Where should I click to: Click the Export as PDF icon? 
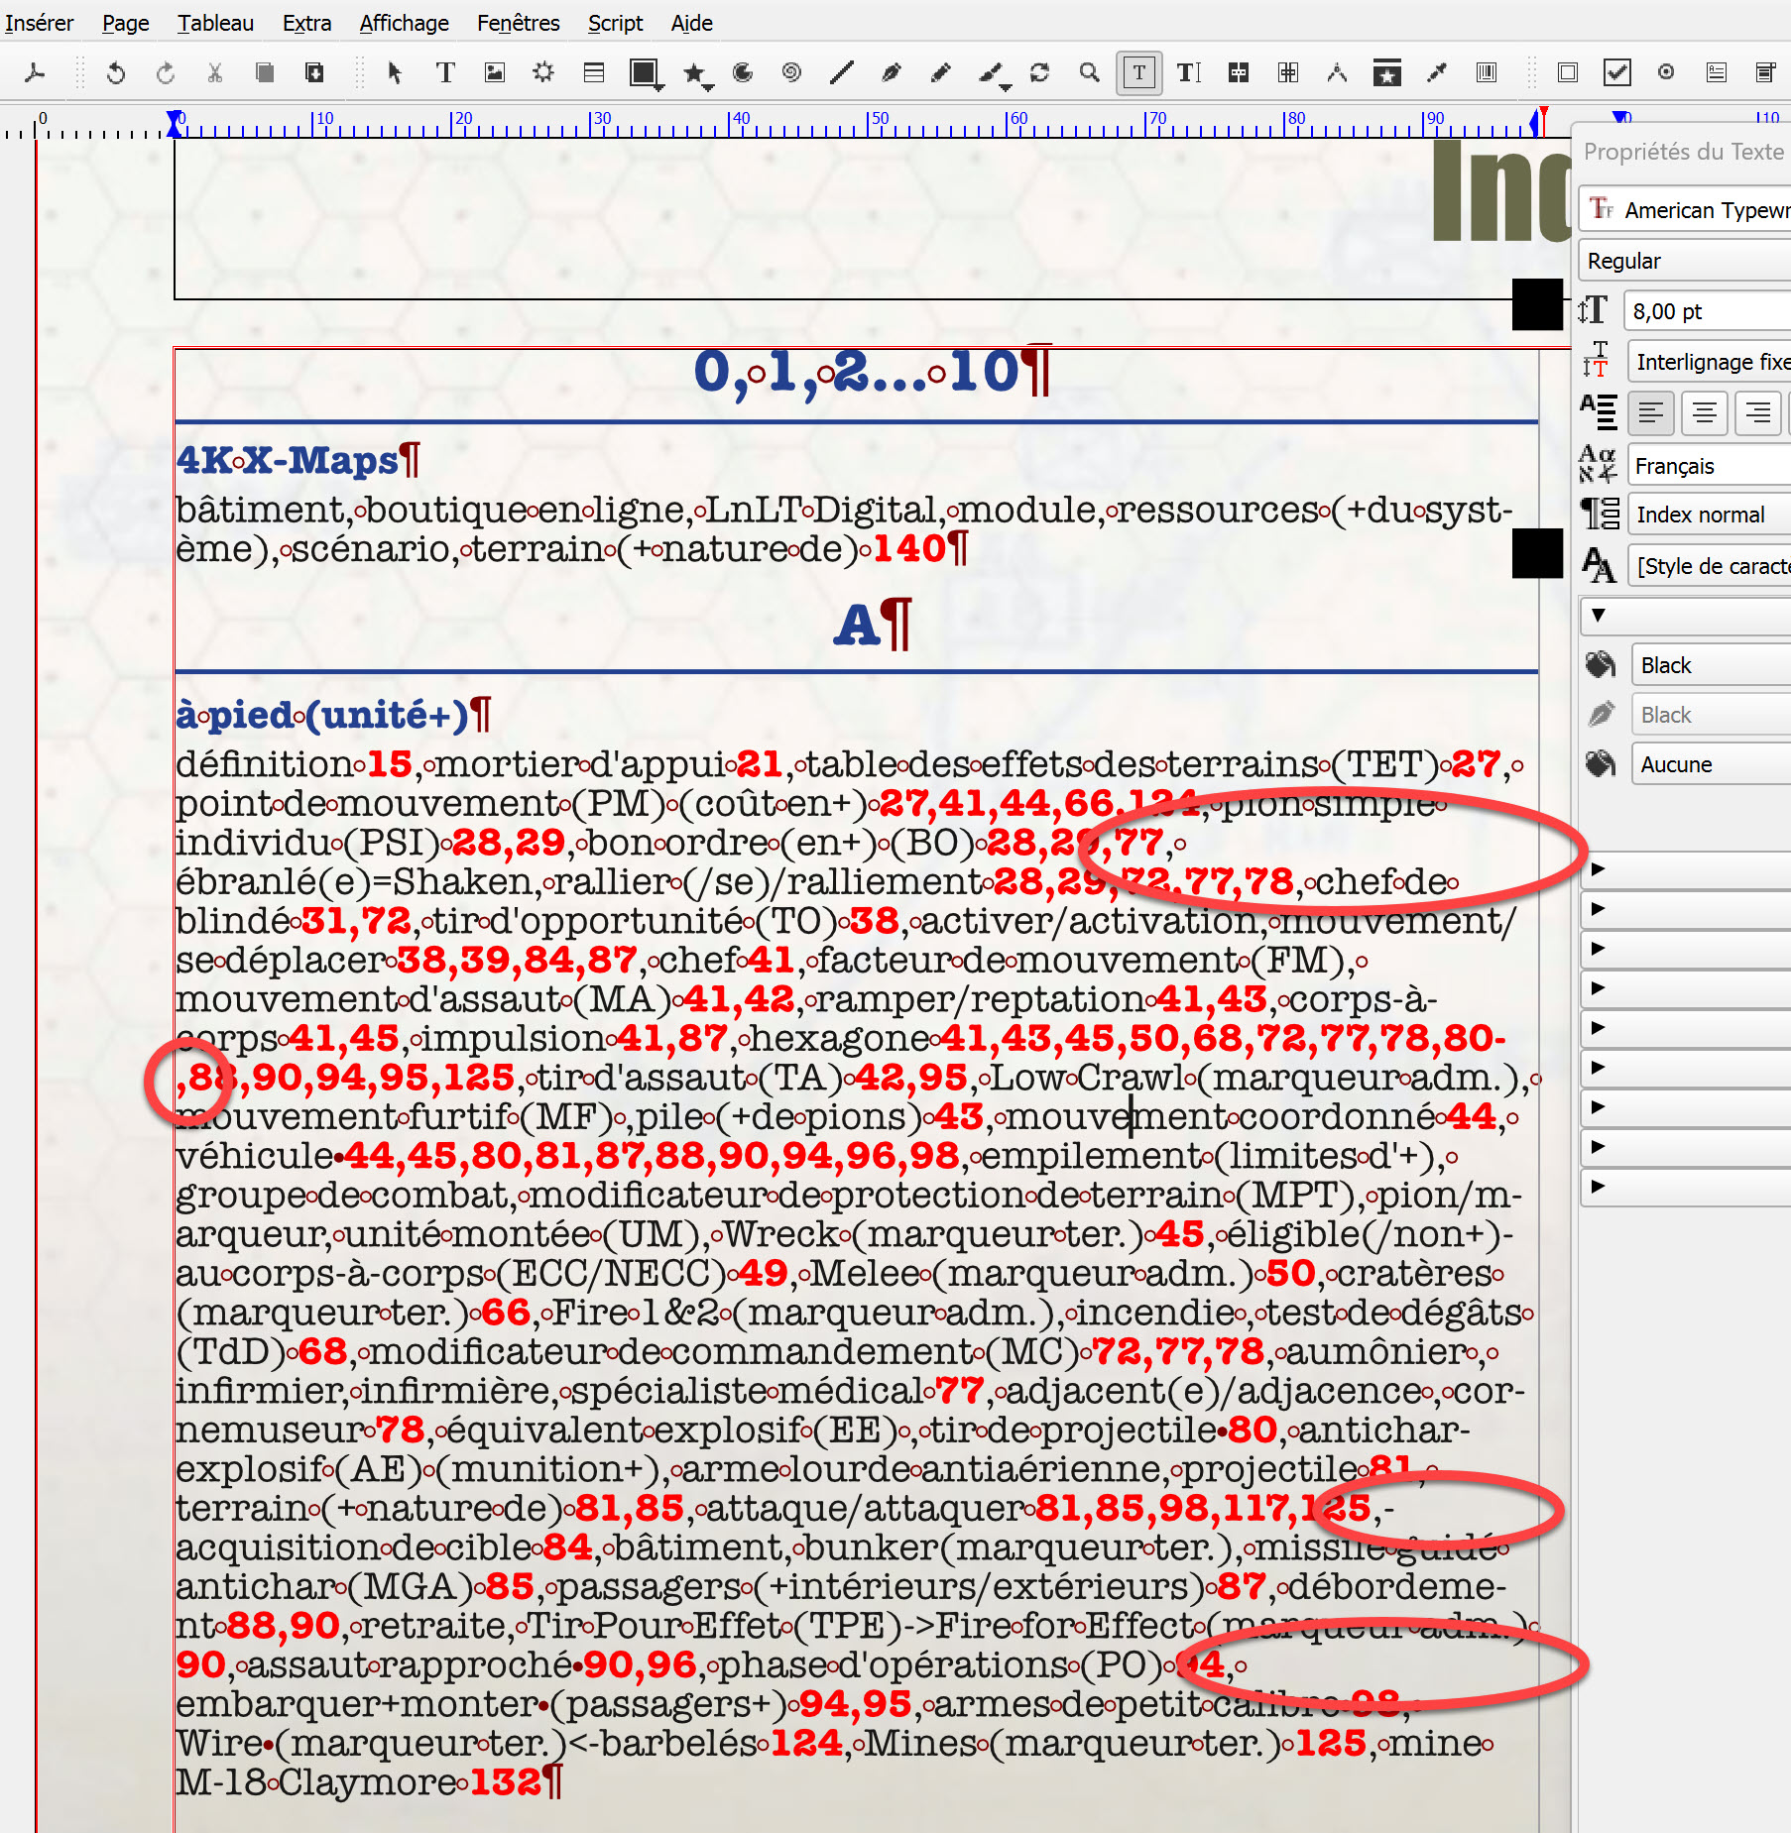pos(35,72)
